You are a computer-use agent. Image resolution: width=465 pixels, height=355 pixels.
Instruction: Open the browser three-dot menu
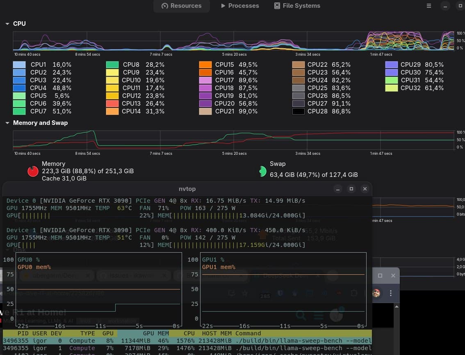(x=390, y=293)
